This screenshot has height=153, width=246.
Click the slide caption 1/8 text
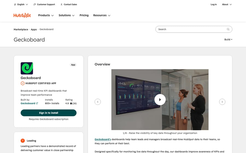pyautogui.click(x=160, y=133)
